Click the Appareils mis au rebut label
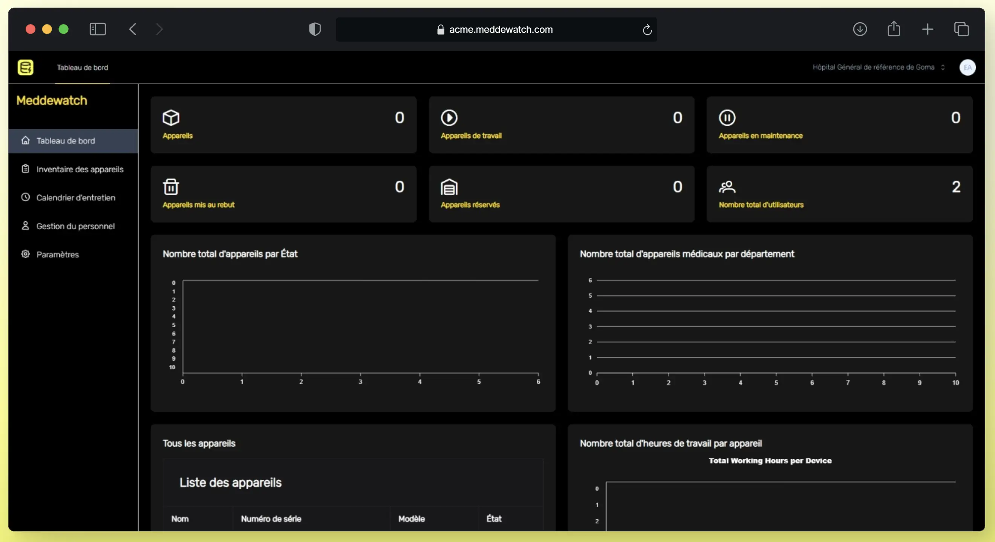 [199, 205]
